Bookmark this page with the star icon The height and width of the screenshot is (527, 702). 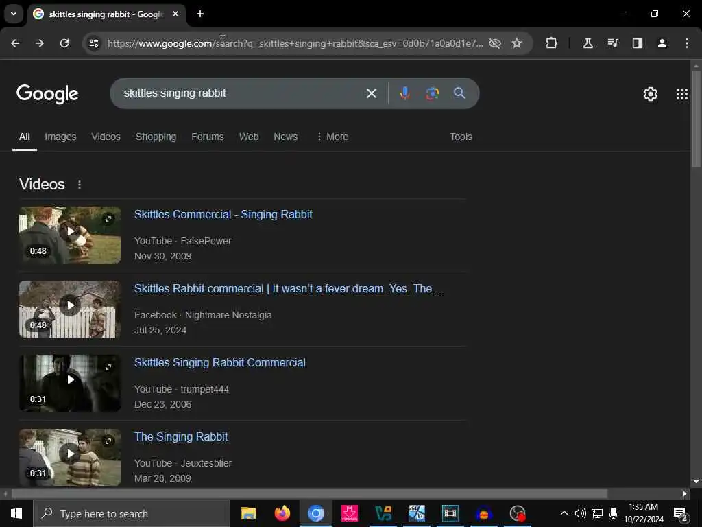[x=517, y=43]
